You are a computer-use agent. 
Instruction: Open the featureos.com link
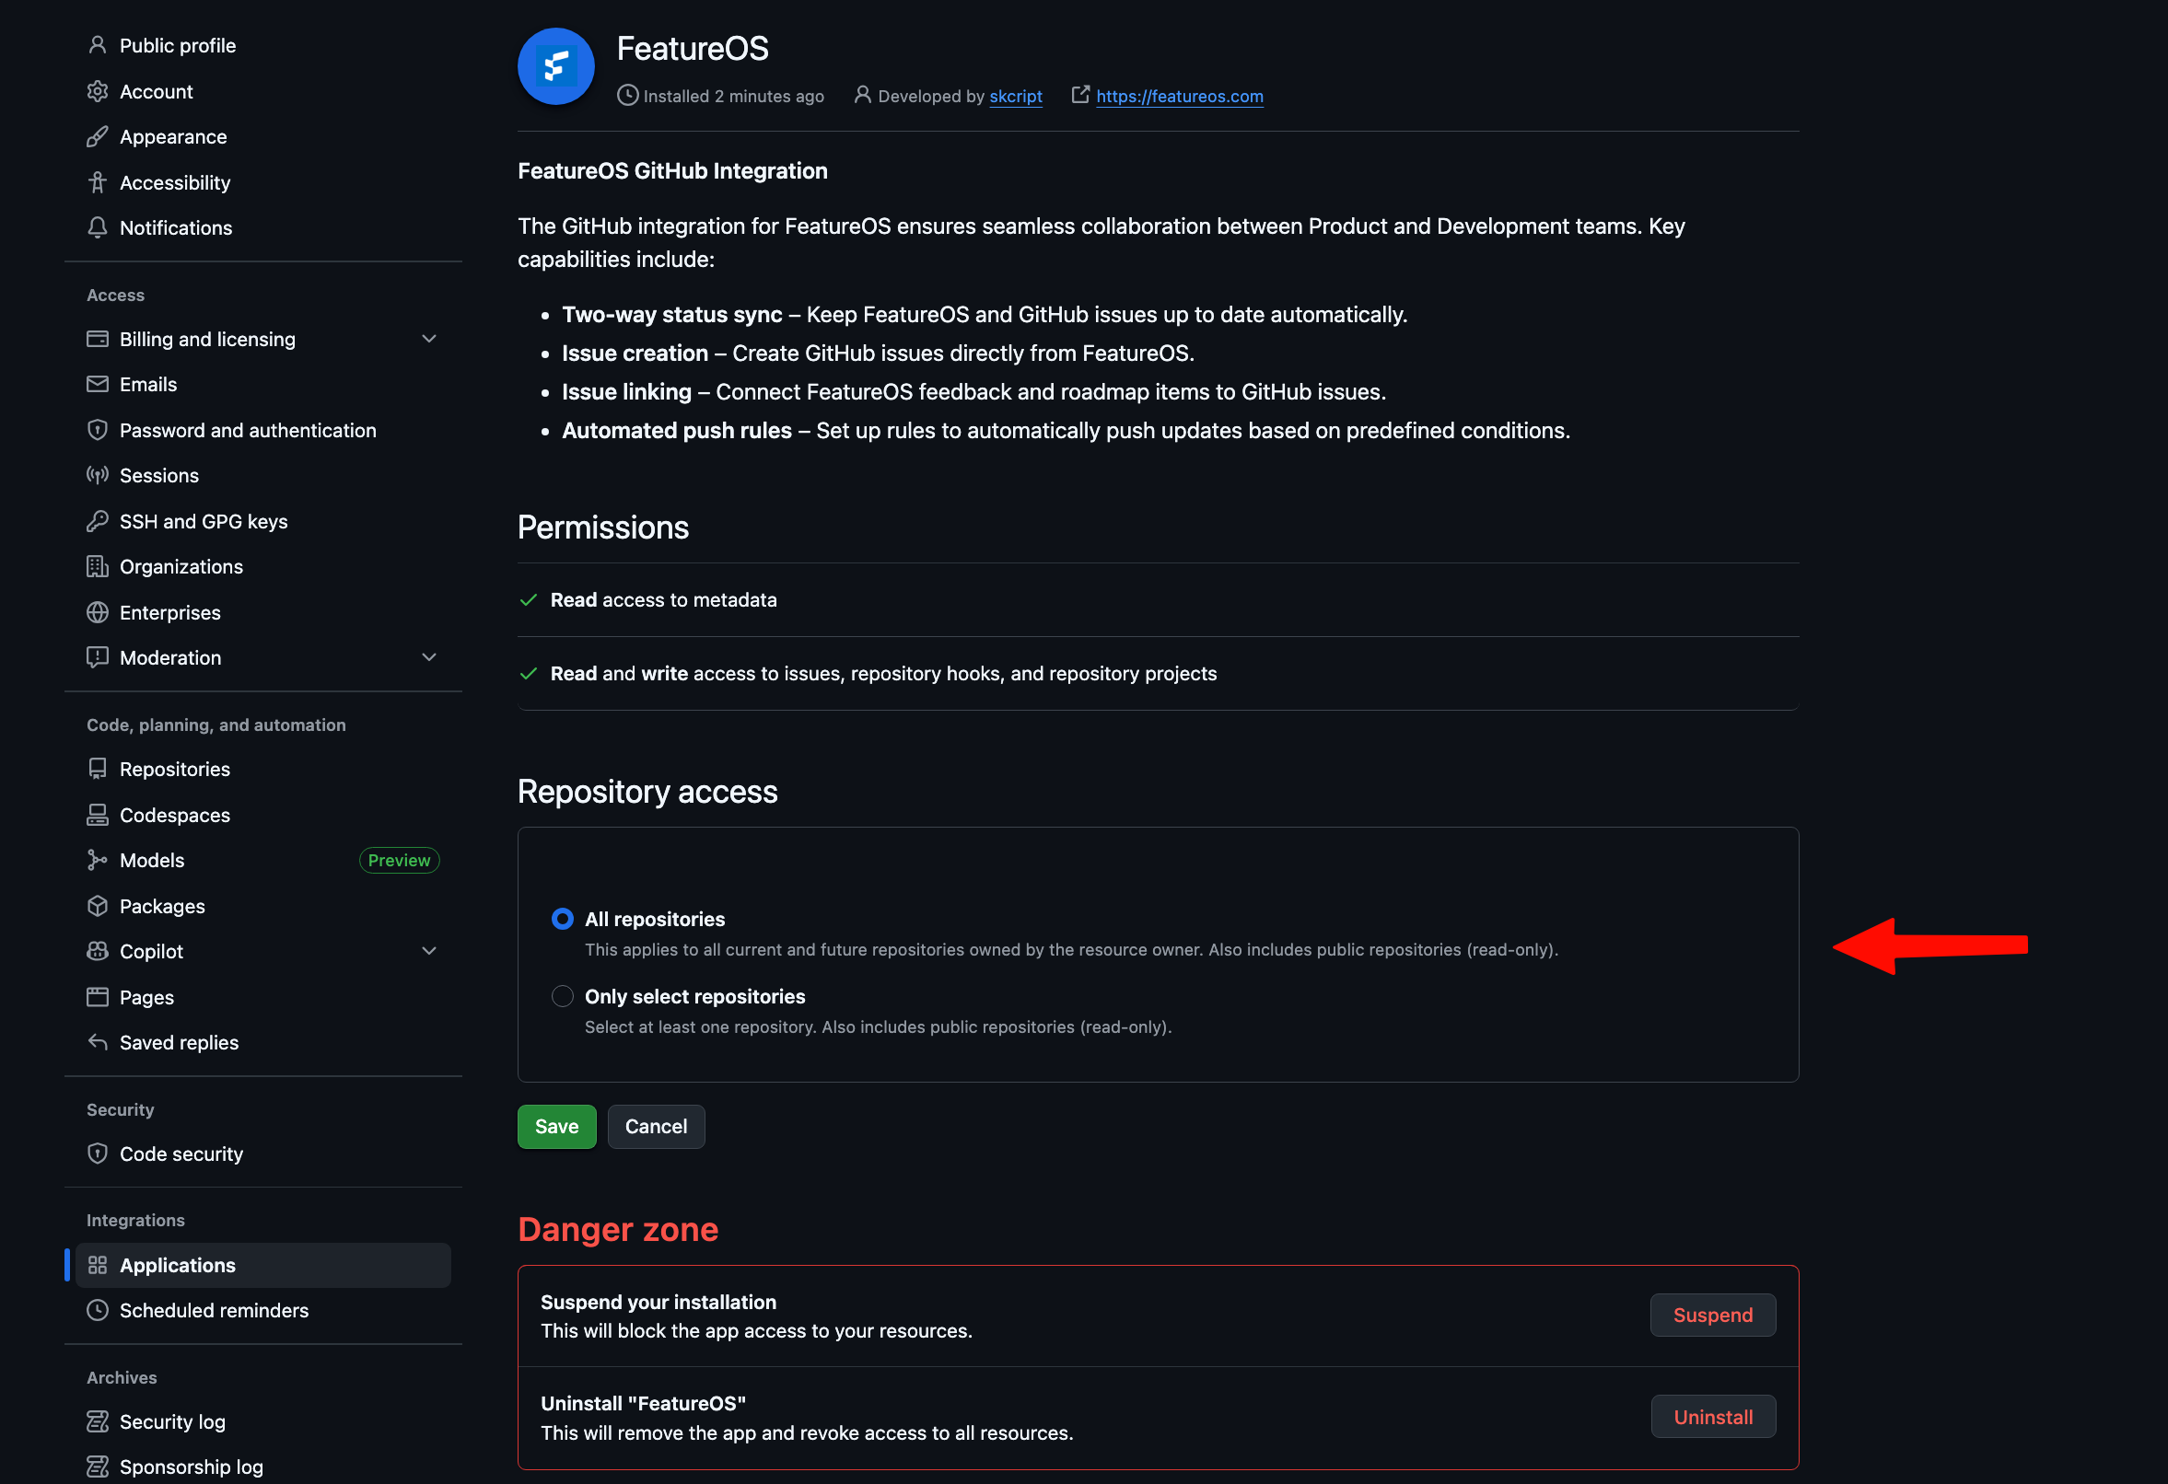click(1179, 96)
